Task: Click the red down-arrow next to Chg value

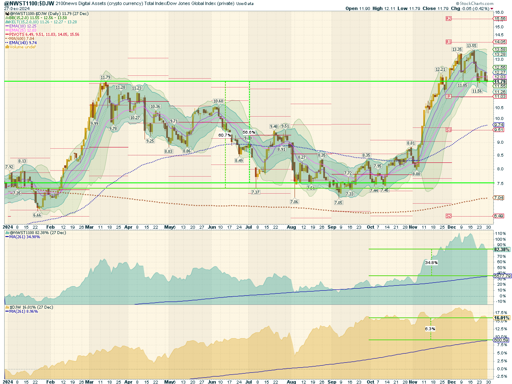Action: pos(492,9)
